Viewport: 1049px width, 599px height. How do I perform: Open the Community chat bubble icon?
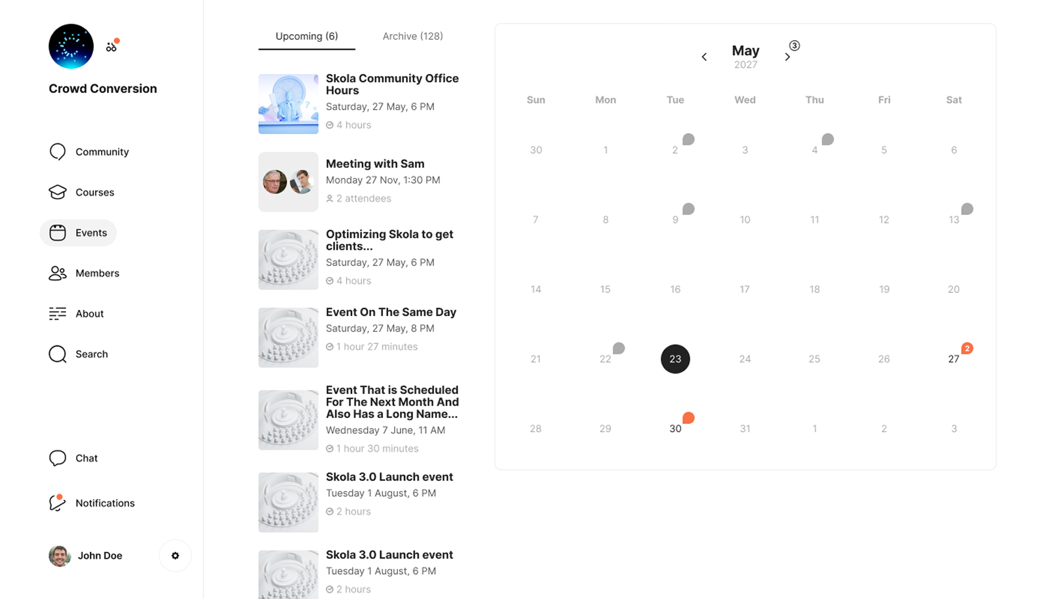58,151
